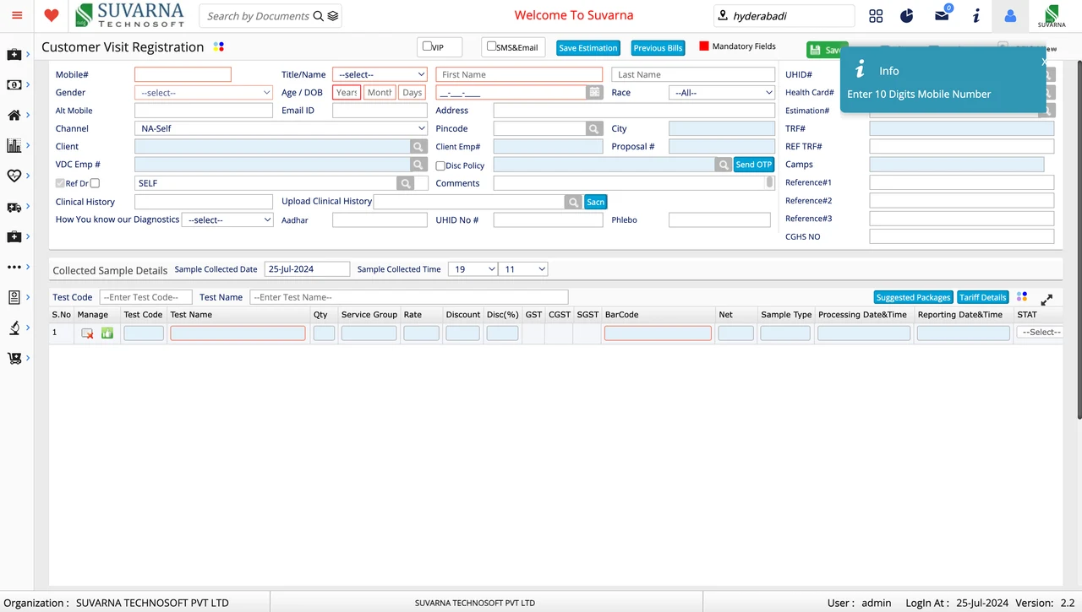Open Tariff Details
1082x612 pixels.
pyautogui.click(x=983, y=297)
